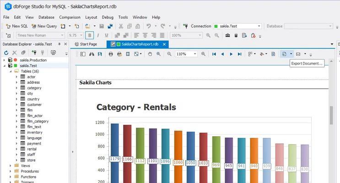340x183 pixels.
Task: Click the New Query button
Action: 44,26
